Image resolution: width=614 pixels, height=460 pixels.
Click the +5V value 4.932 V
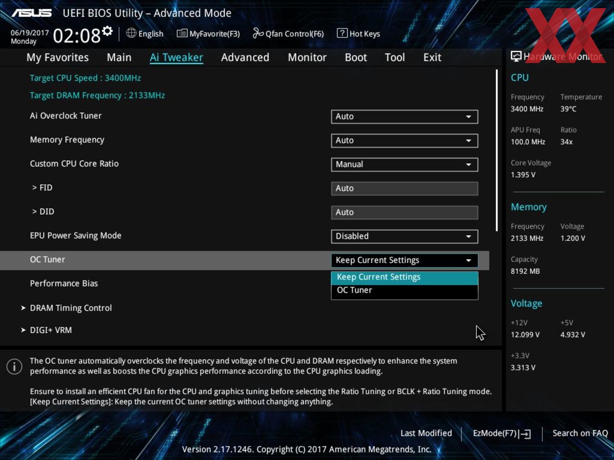pyautogui.click(x=572, y=335)
